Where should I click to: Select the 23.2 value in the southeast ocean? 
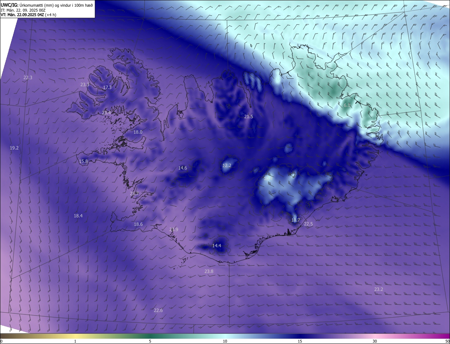tap(379, 289)
